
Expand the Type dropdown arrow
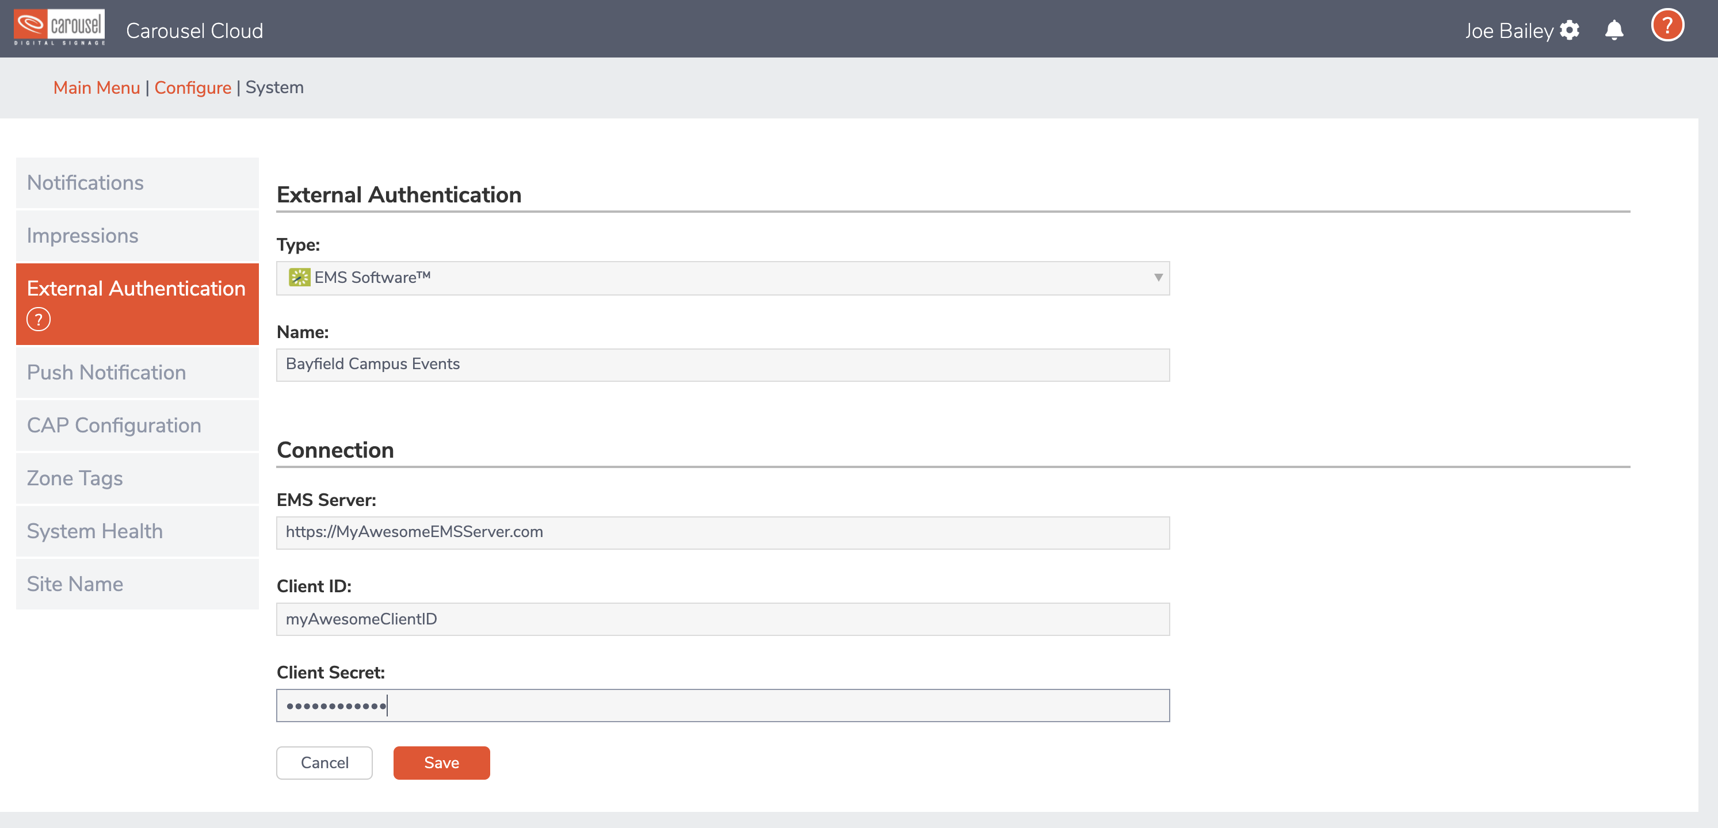click(1158, 277)
